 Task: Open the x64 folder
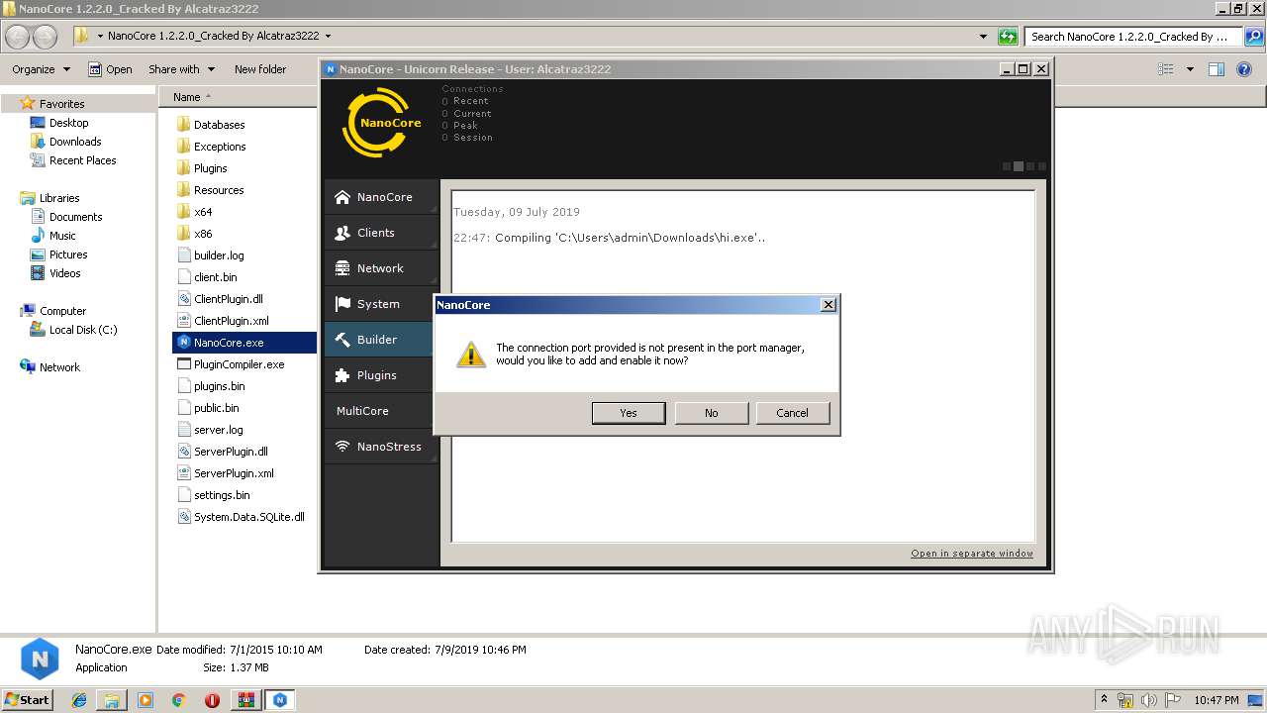pyautogui.click(x=194, y=212)
